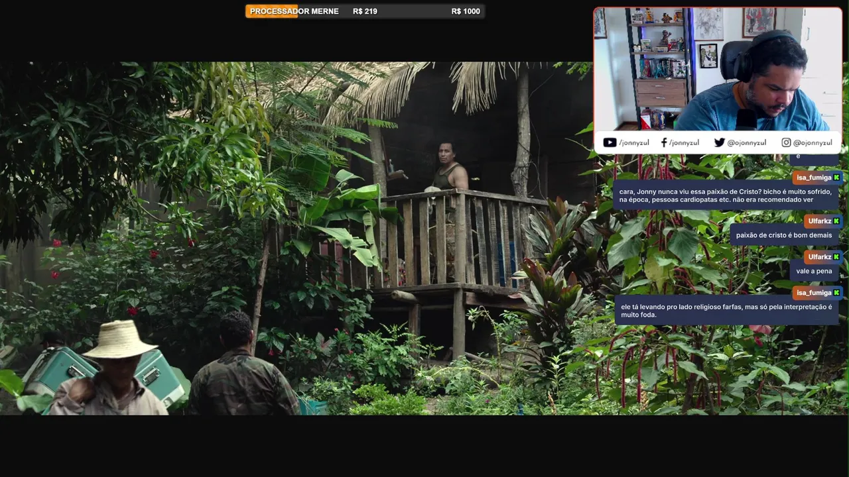Click the Instagram handle @ojonnyzul

pos(813,142)
